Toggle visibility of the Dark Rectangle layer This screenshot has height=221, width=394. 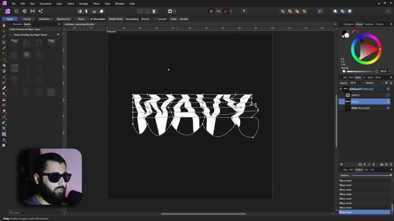click(388, 108)
